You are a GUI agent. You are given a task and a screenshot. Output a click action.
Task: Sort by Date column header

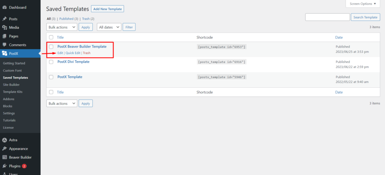(x=339, y=37)
